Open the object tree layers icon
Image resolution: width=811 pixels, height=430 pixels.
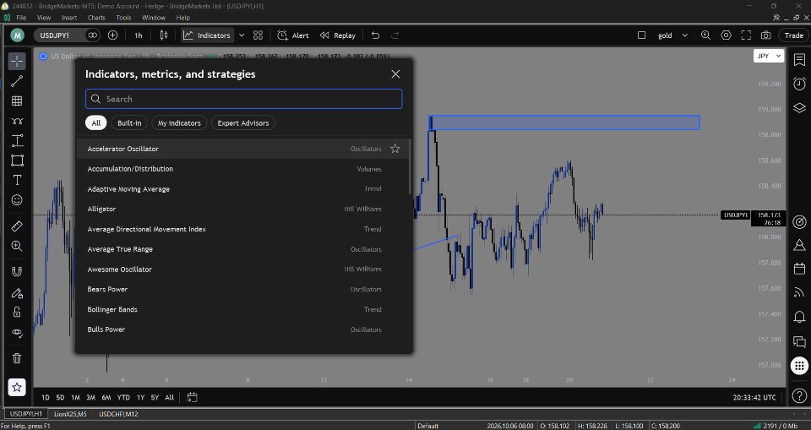click(x=800, y=107)
